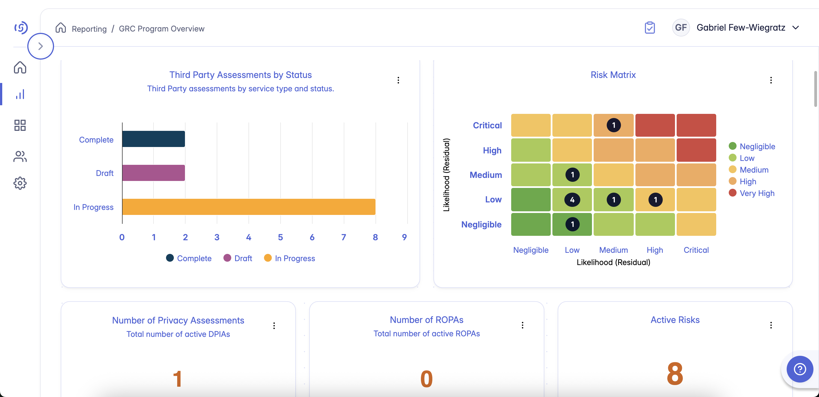The image size is (819, 397).
Task: Click the Reporting breadcrumb link
Action: click(89, 29)
